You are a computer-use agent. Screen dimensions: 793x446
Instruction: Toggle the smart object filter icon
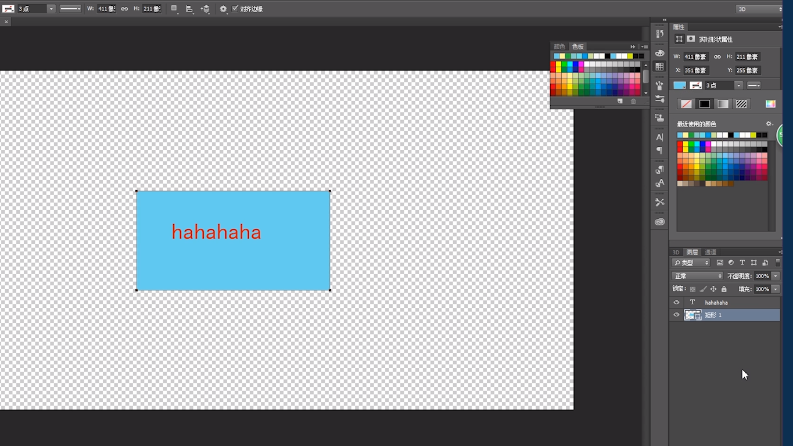765,263
